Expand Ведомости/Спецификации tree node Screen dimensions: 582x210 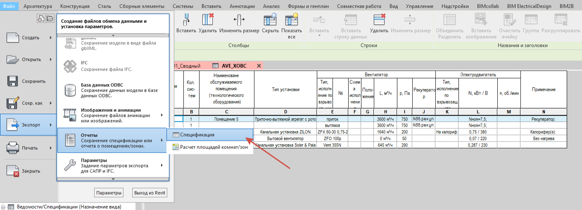pyautogui.click(x=4, y=207)
